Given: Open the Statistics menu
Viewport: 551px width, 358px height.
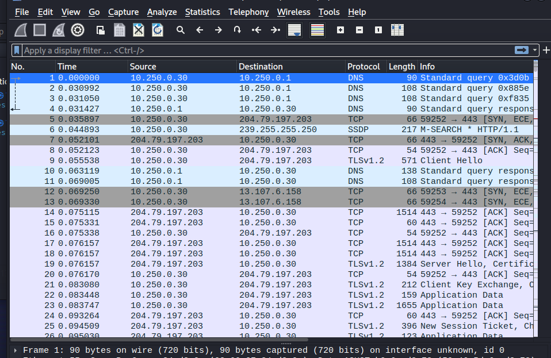Looking at the screenshot, I should coord(202,11).
